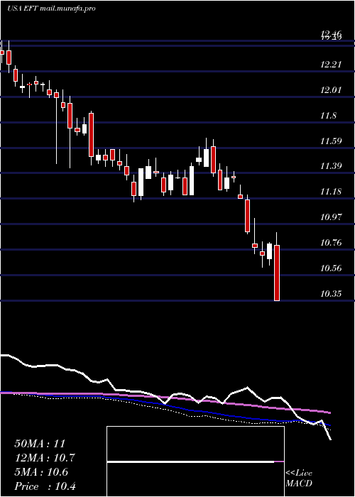Screen dimensions: 355x497
Task: Click the 12.01 price axis label
Action: (x=331, y=90)
